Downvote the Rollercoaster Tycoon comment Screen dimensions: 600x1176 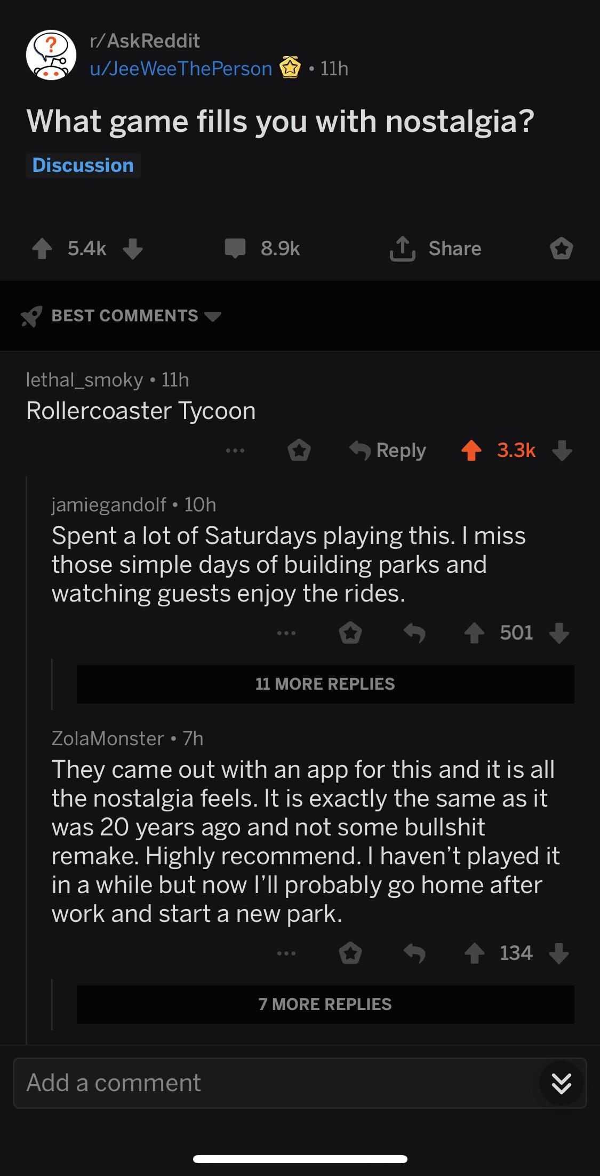click(x=562, y=451)
